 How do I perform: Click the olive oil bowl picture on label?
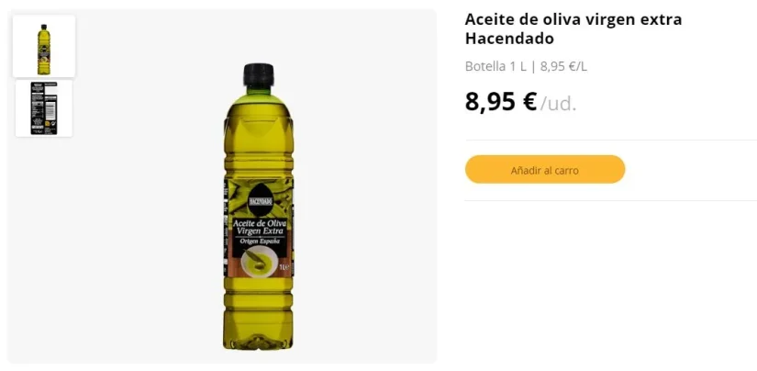260,262
